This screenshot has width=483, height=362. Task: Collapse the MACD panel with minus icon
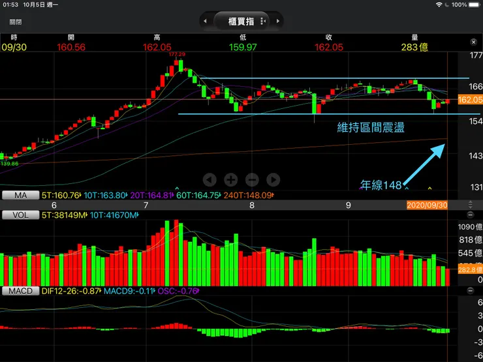(470, 291)
